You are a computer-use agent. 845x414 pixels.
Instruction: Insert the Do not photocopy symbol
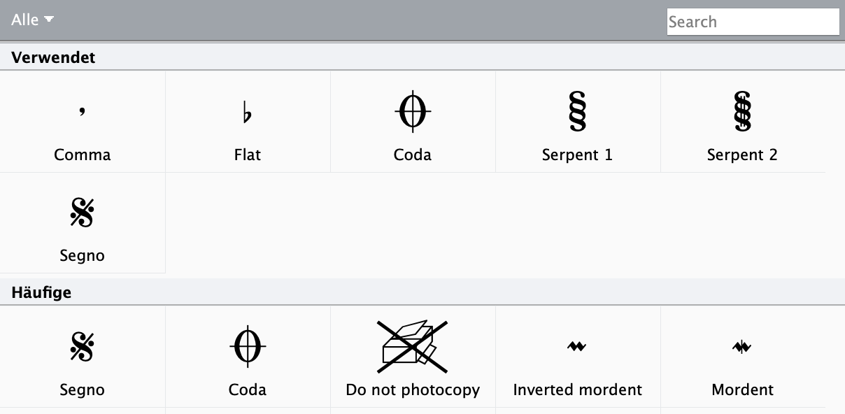(x=413, y=357)
